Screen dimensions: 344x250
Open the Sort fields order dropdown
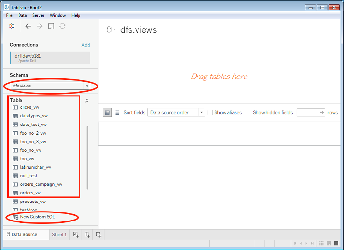pos(176,113)
